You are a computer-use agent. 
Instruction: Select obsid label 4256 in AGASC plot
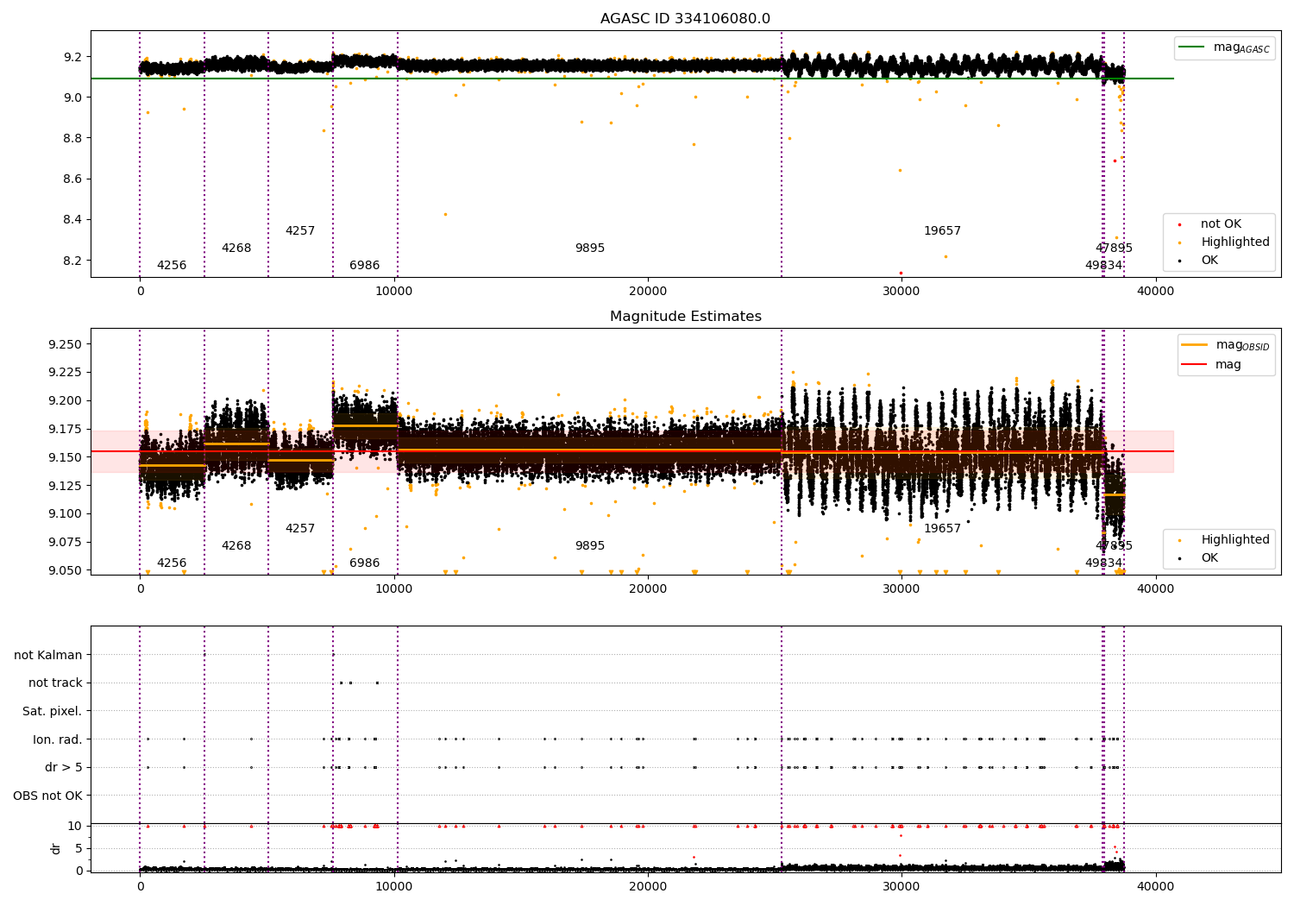(x=172, y=266)
